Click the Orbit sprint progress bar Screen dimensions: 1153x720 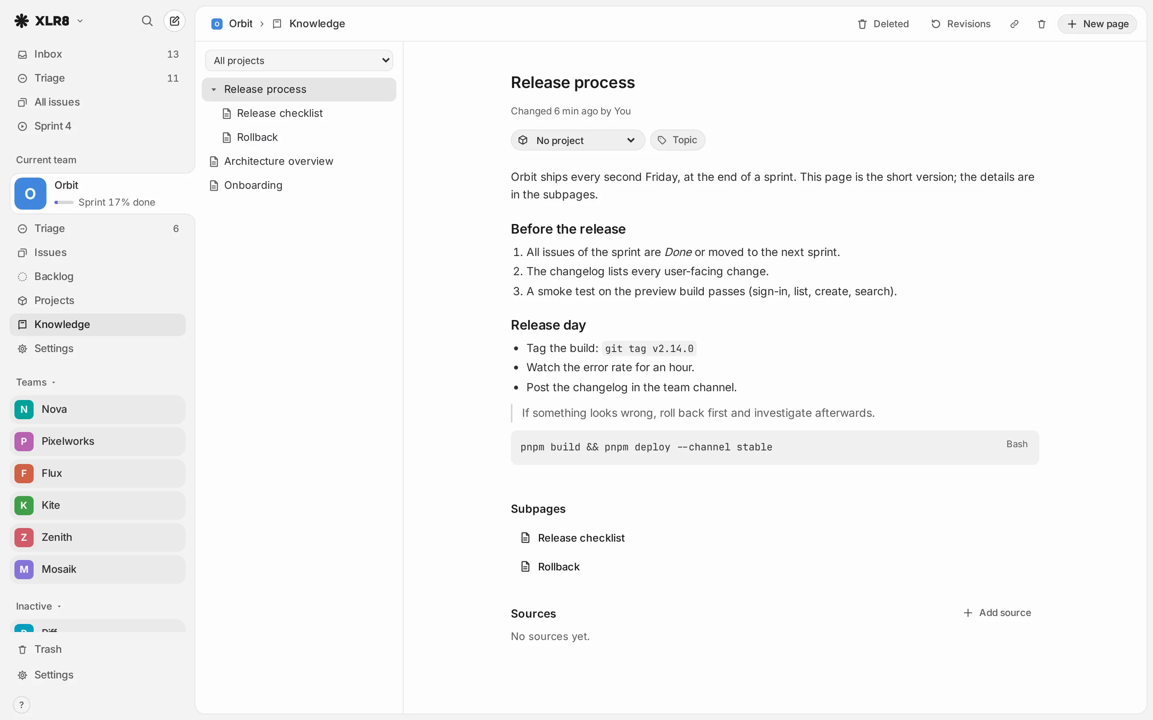point(64,202)
